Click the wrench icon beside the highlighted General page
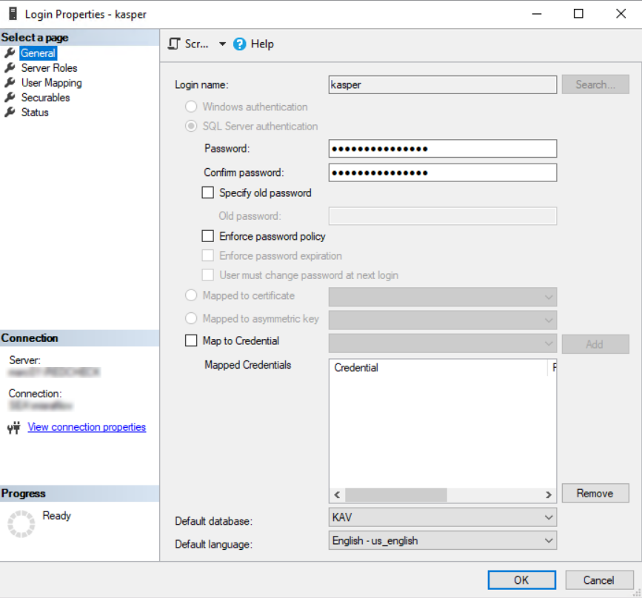 [9, 53]
